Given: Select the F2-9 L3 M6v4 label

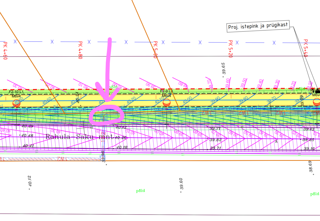Looking at the screenshot, I should [166, 93].
